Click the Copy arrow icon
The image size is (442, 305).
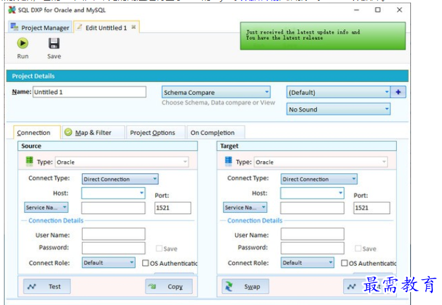pos(153,286)
